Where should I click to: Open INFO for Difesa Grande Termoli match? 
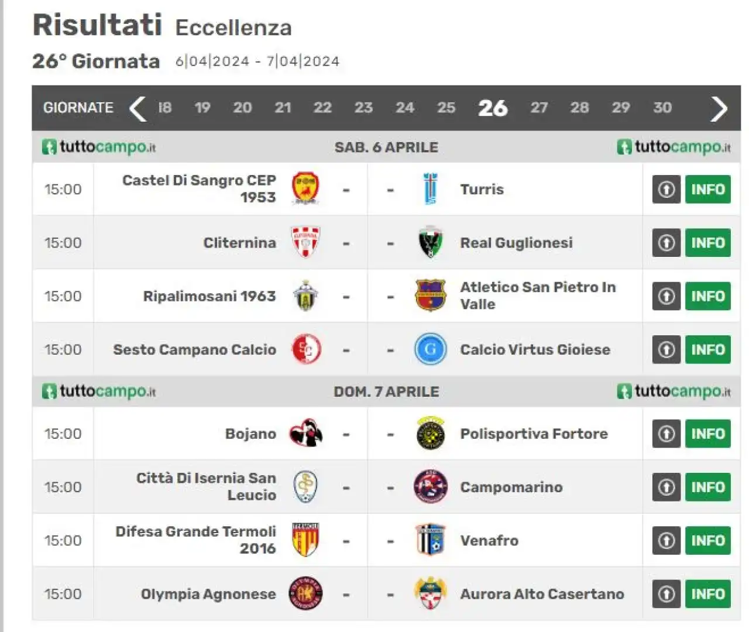tap(708, 540)
